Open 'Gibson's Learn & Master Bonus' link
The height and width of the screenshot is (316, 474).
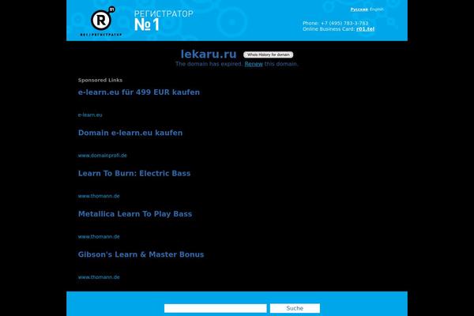pyautogui.click(x=141, y=254)
